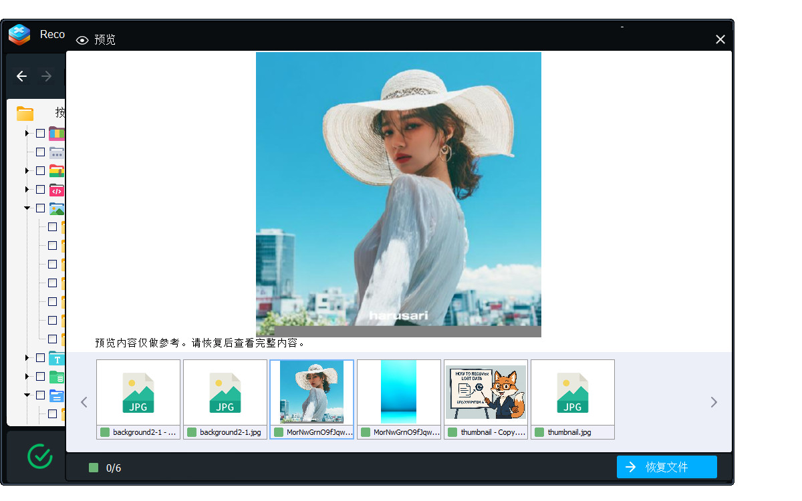Screen dimensions: 802x501
Task: Select the blue gradient MorNwGrnO9fJqw thumbnail
Action: coord(399,392)
